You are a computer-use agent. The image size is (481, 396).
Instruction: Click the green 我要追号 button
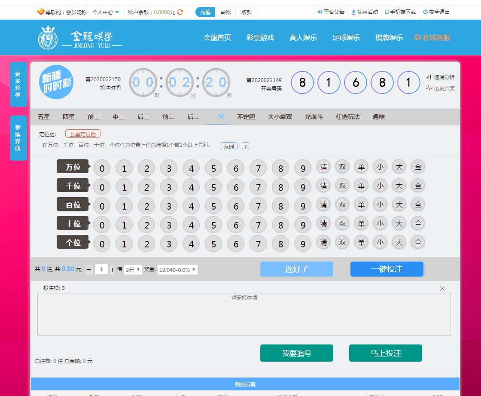[296, 353]
